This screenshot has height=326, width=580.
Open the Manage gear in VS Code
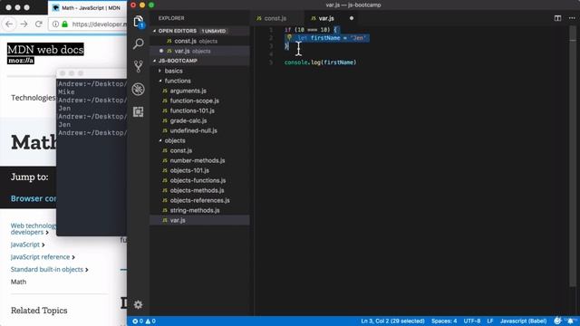pyautogui.click(x=138, y=304)
